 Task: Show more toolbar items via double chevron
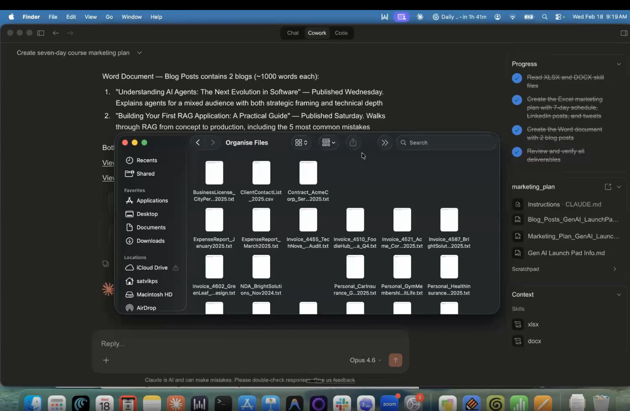(x=385, y=143)
